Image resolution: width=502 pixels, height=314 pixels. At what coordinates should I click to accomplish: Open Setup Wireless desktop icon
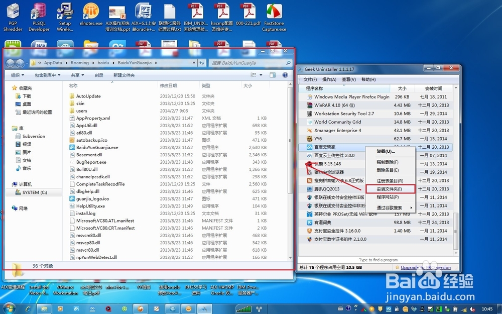(x=65, y=17)
